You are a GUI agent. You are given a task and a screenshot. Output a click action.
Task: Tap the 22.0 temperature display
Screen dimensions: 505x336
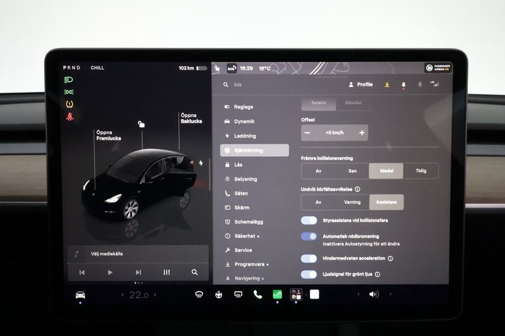point(139,295)
